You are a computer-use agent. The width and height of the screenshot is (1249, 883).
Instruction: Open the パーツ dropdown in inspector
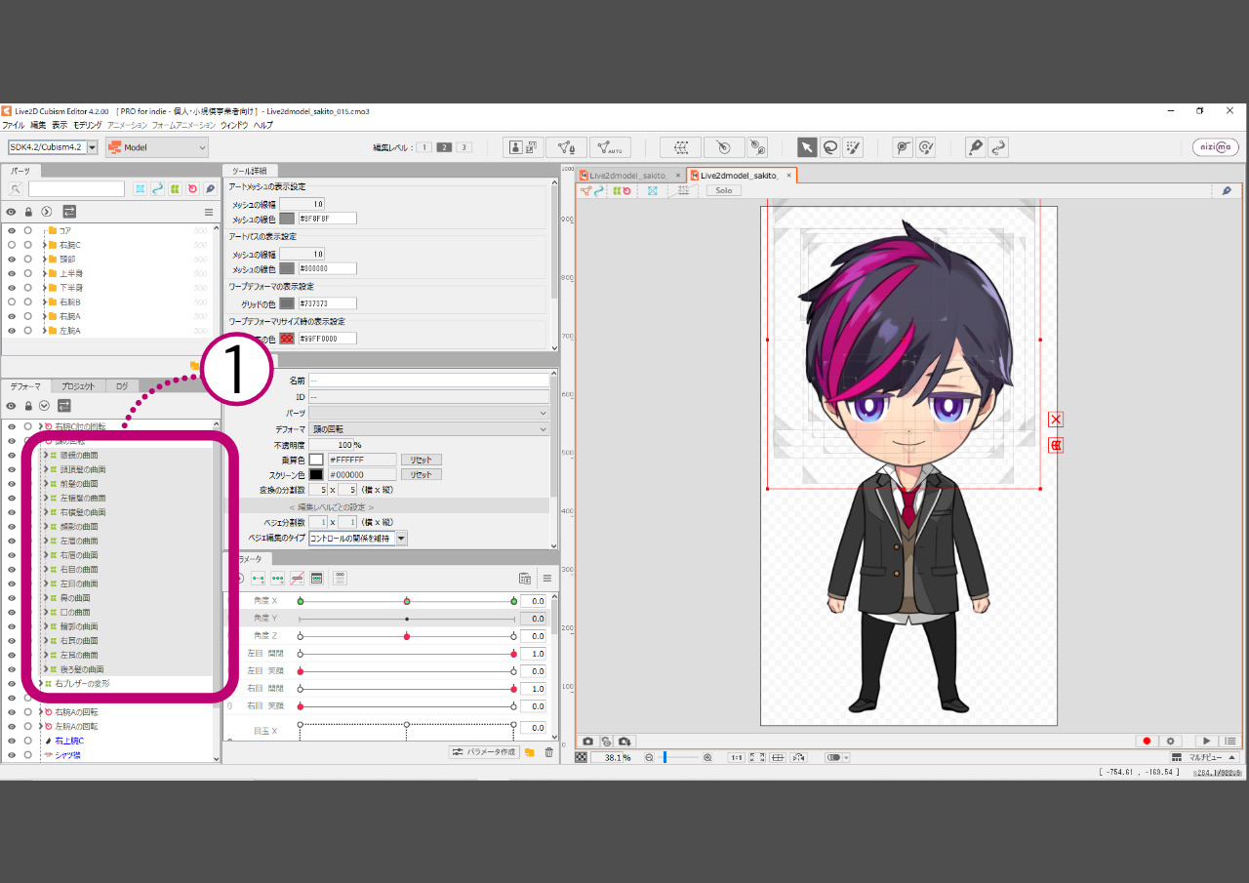429,413
